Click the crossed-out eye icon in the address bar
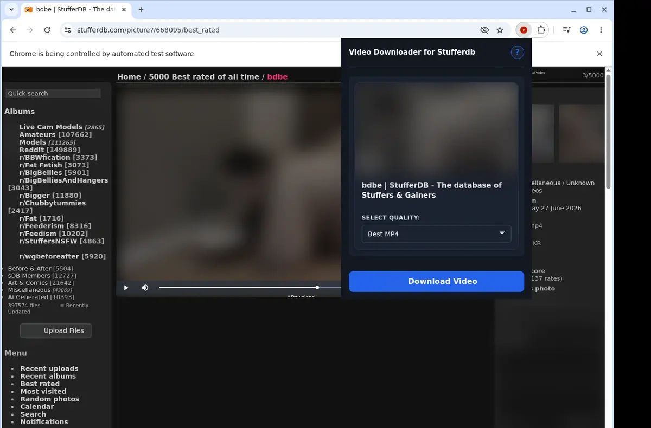The image size is (651, 428). point(485,30)
